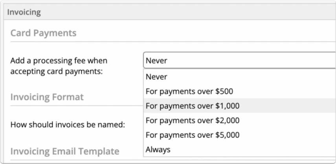Select For payments over $2,000
Viewport: 336px width, 164px height.
tap(239, 120)
